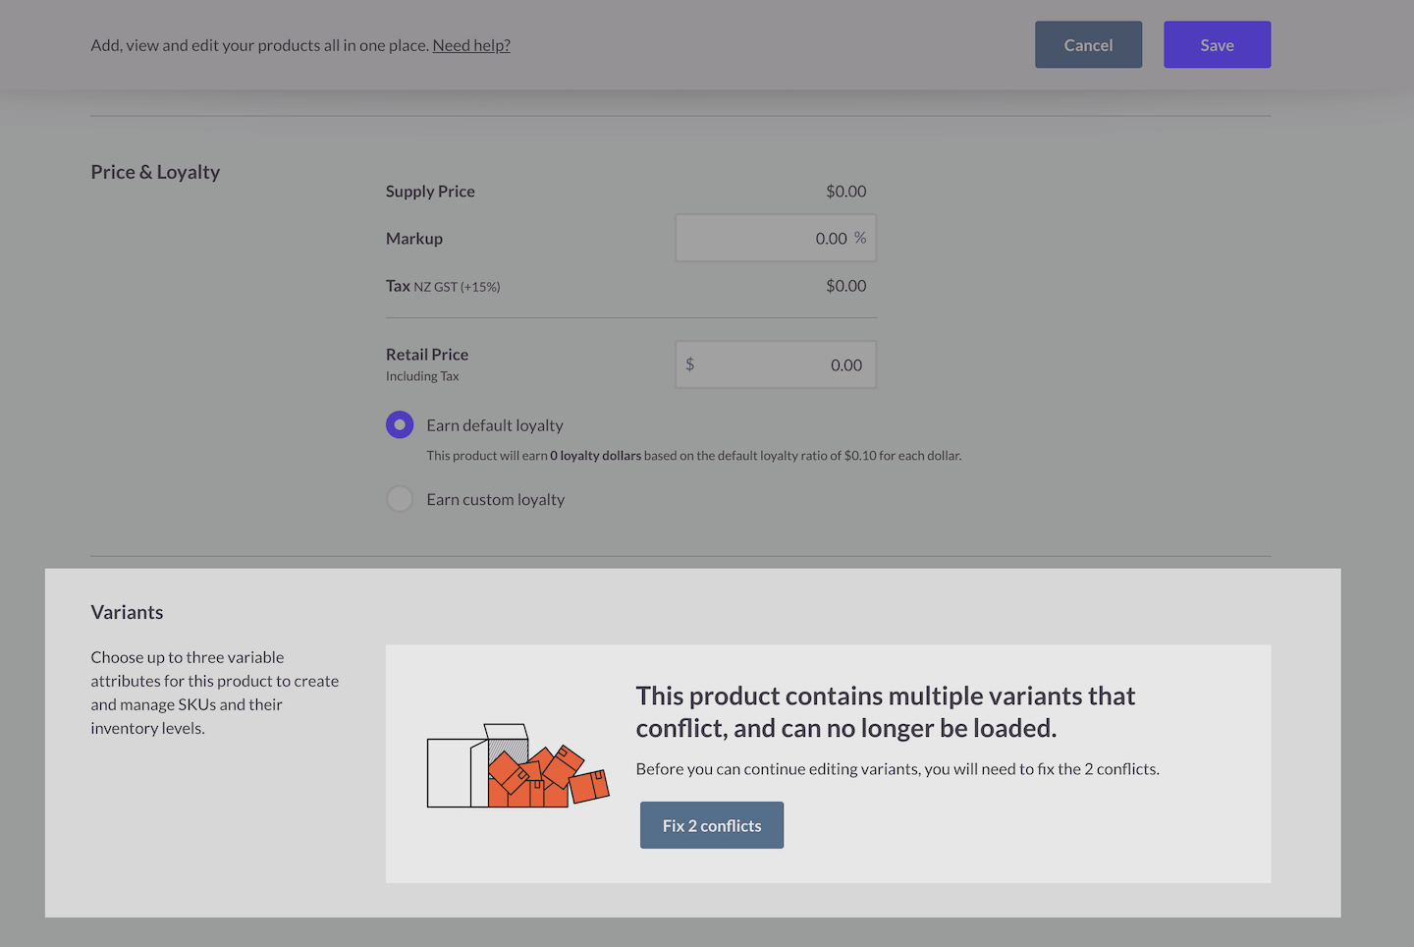Click the 'Choose up to three variable attributes' description

point(214,693)
